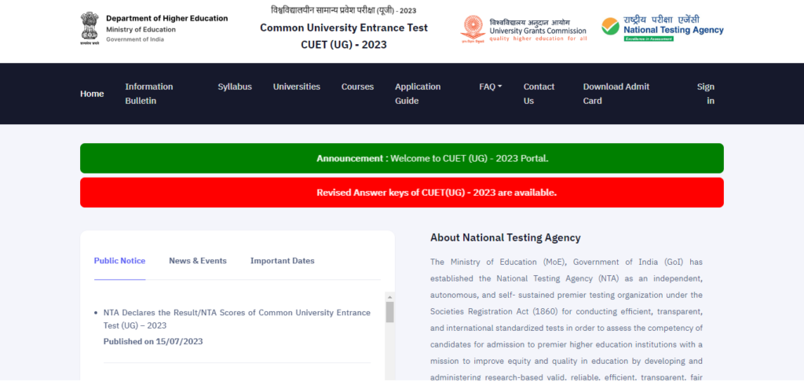Click the Department of Higher Education text

coord(167,19)
